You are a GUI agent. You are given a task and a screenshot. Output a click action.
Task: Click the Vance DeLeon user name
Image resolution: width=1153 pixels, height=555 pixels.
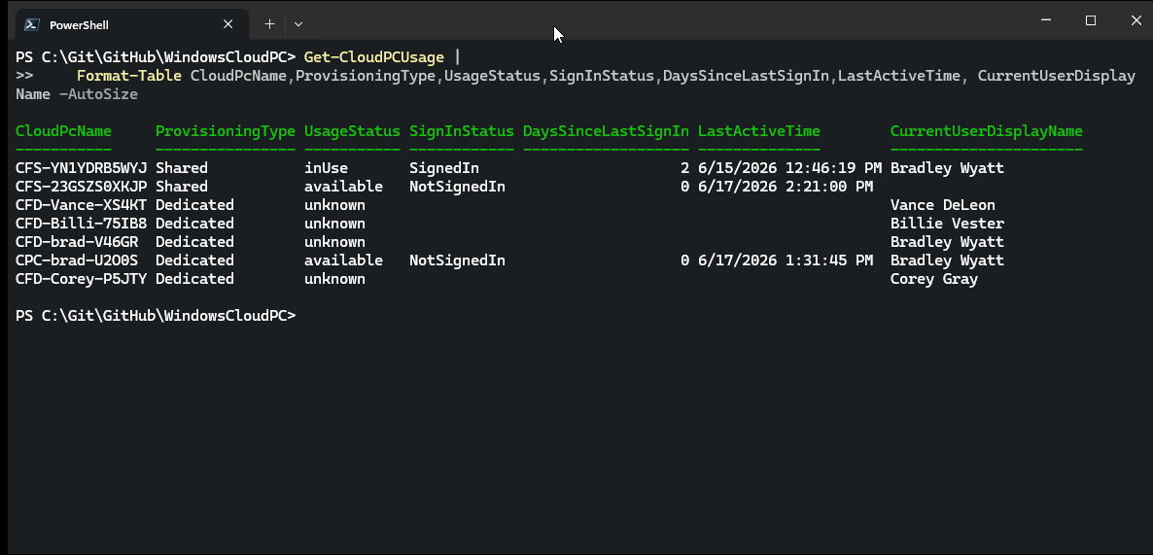tap(942, 205)
